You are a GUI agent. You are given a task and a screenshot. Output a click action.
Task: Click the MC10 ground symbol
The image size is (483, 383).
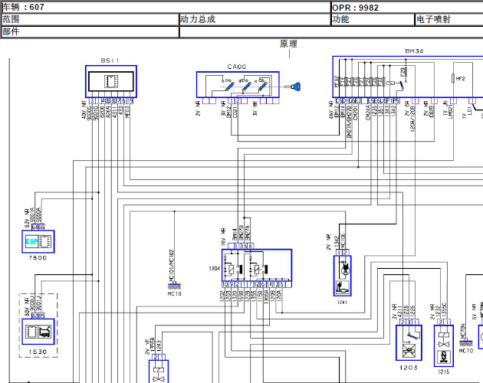174,286
